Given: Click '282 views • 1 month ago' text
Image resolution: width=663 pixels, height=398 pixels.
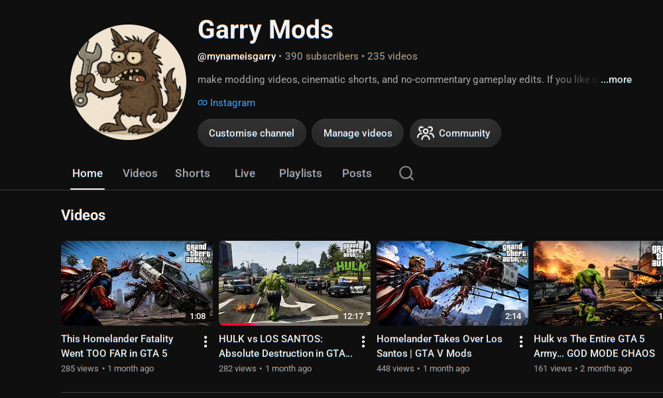Looking at the screenshot, I should coord(265,368).
